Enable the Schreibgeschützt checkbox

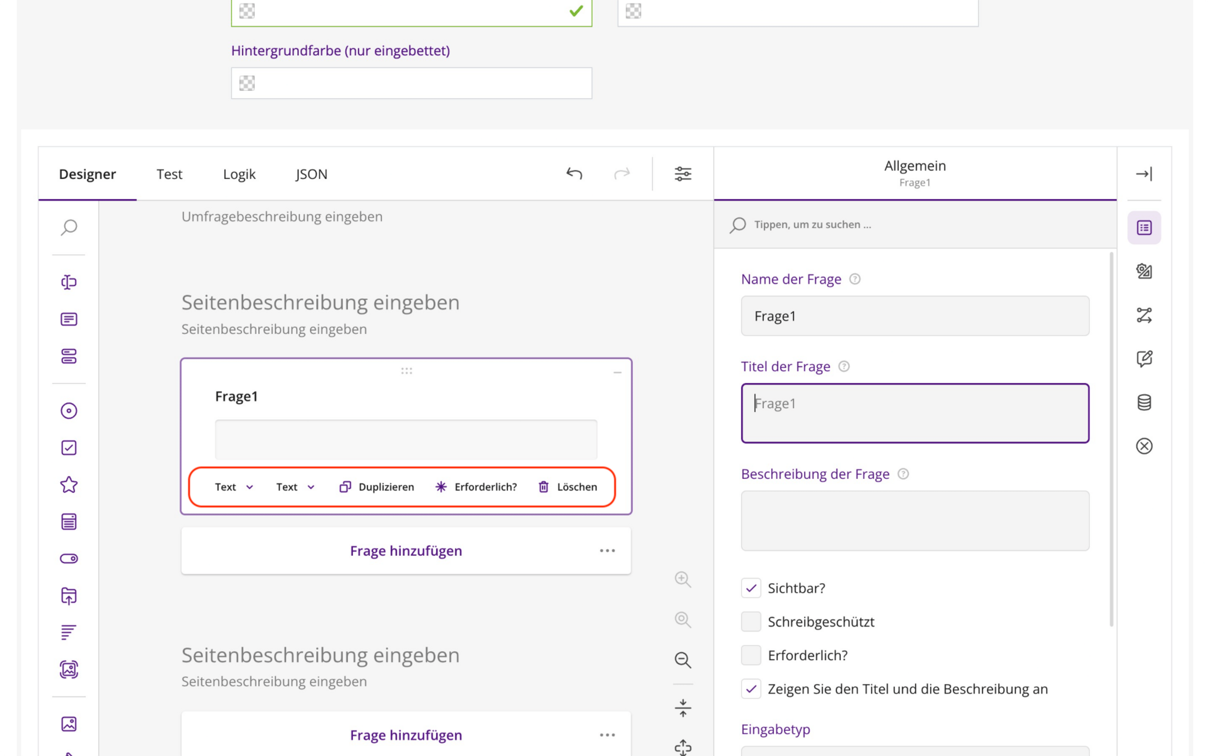click(x=751, y=621)
